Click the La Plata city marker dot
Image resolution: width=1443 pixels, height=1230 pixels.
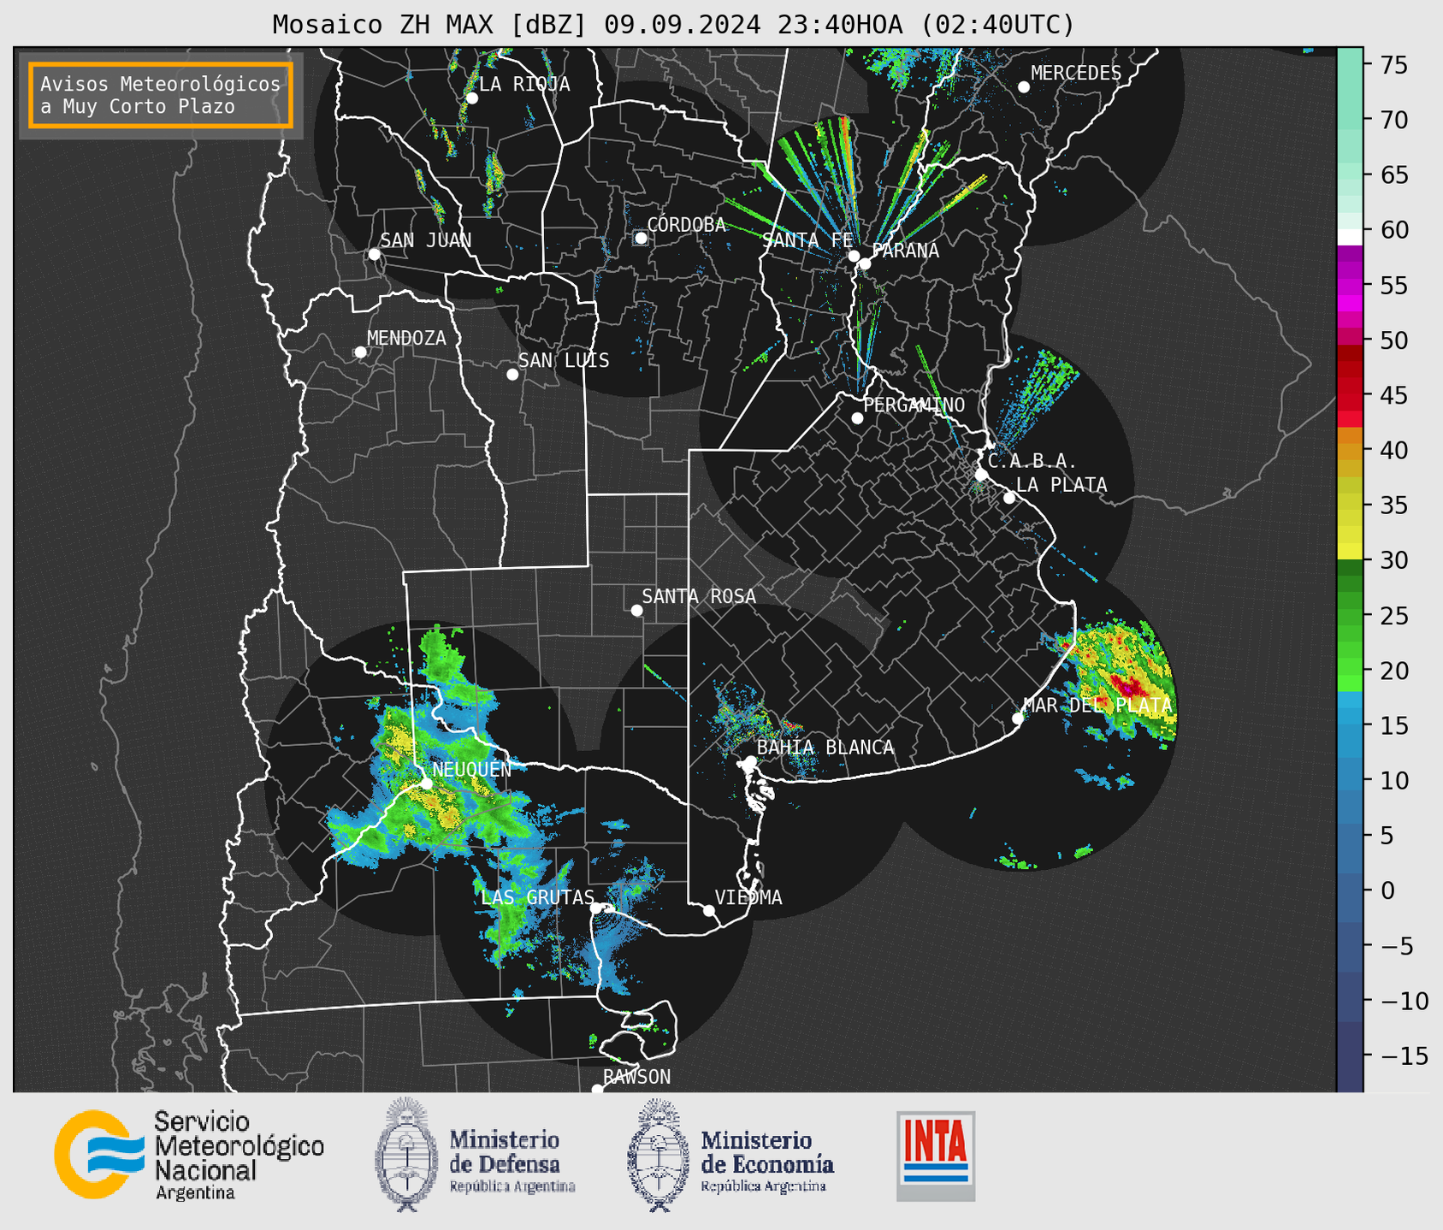1009,498
